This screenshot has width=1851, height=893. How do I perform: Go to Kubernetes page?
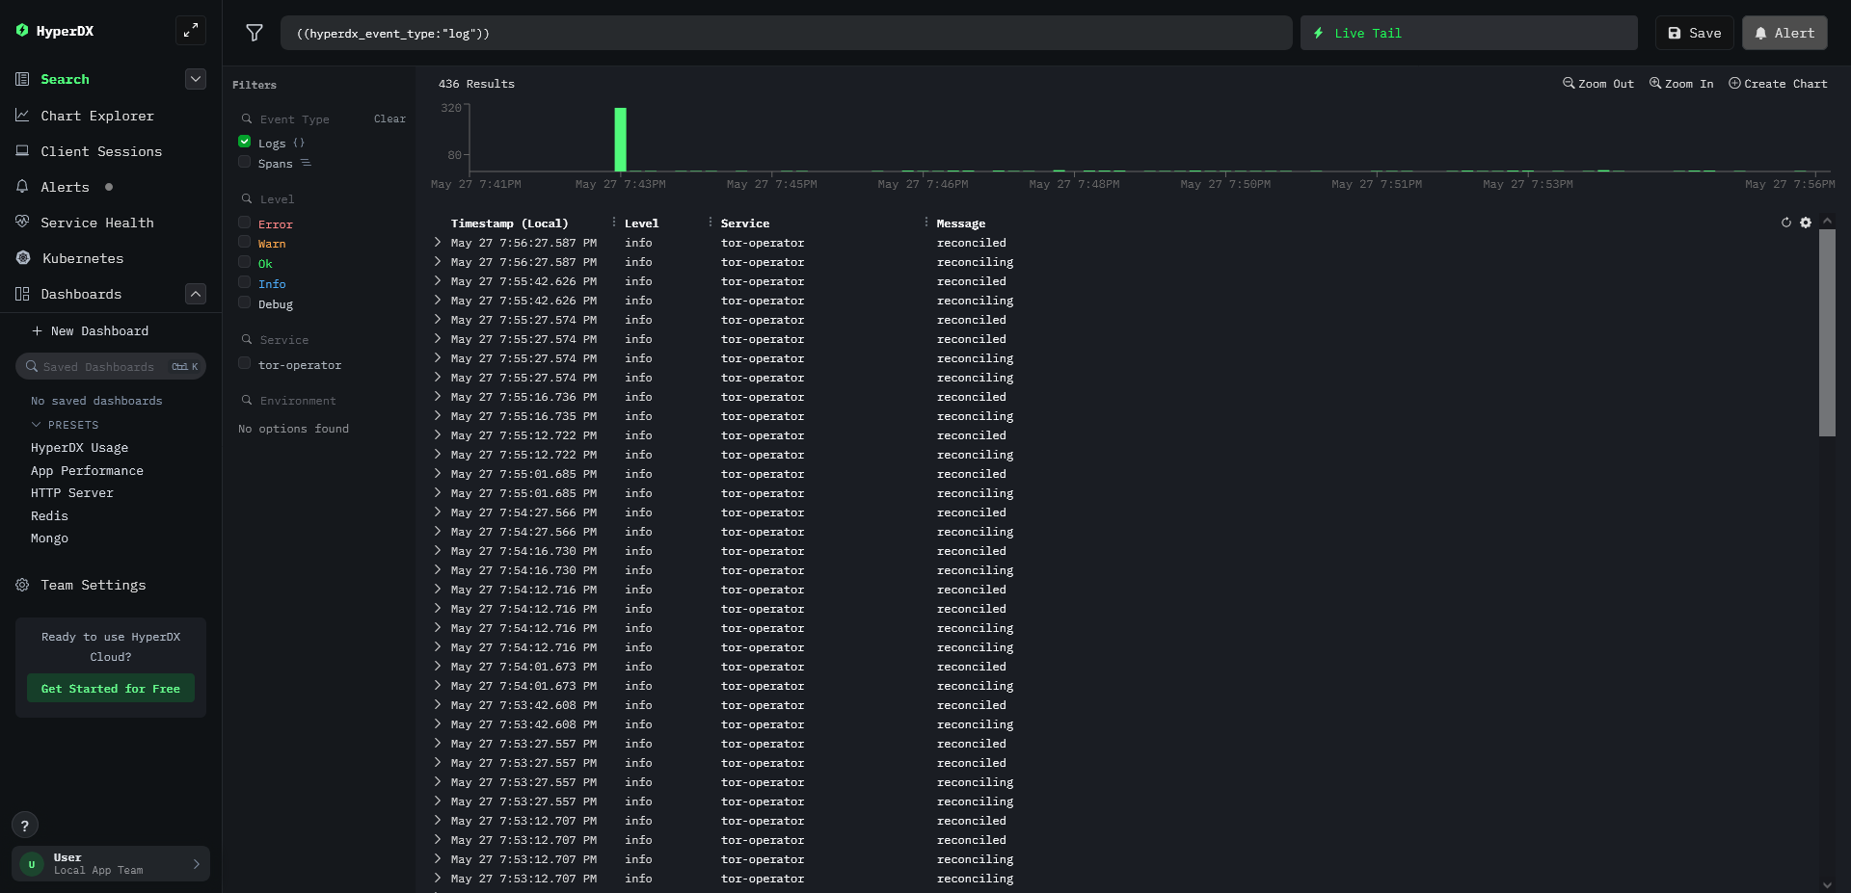point(83,258)
